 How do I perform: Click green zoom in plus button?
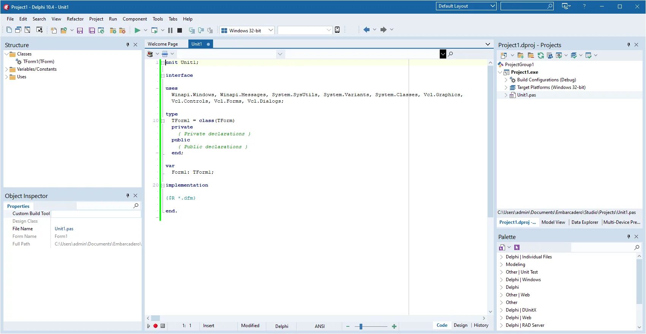tap(394, 326)
